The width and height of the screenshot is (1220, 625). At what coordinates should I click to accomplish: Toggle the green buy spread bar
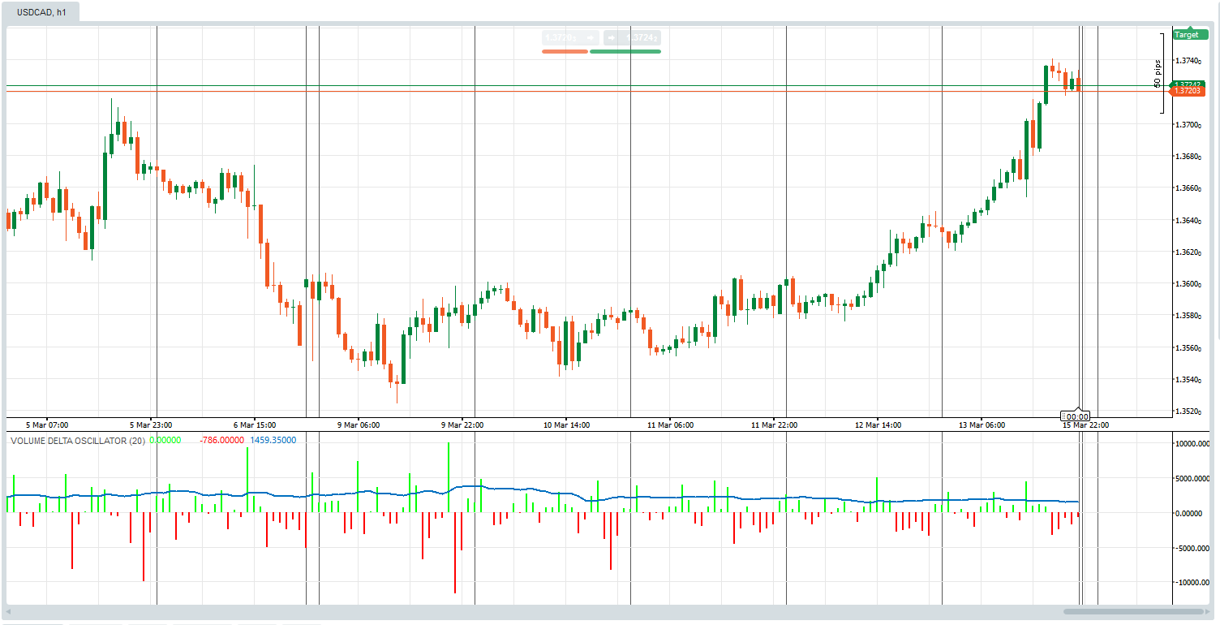click(626, 50)
